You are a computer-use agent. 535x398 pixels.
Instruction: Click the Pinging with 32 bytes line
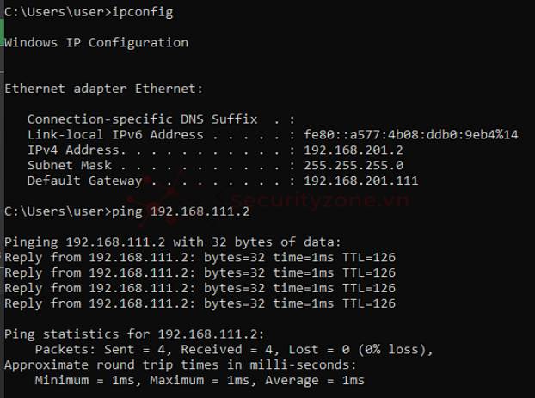point(173,242)
